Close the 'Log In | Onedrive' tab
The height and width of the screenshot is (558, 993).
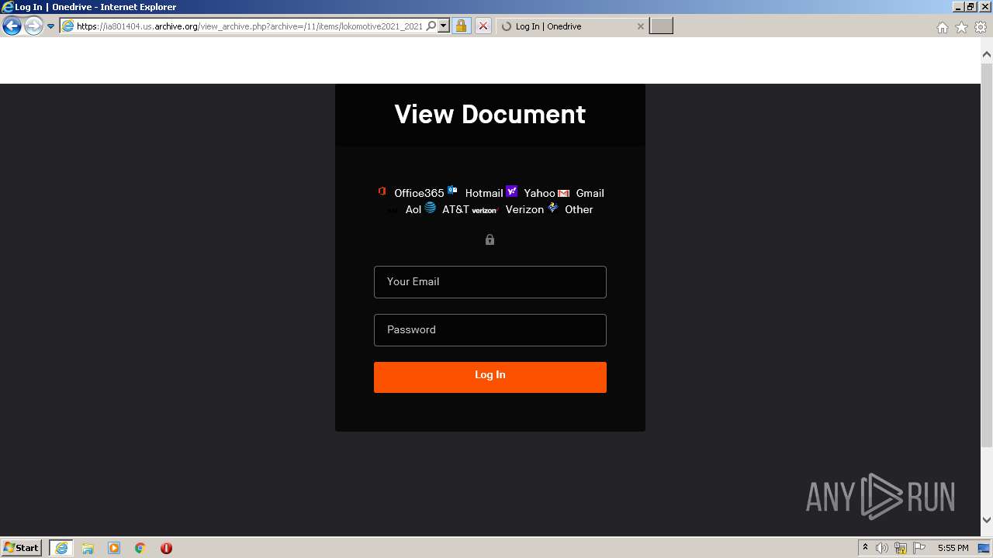(640, 26)
